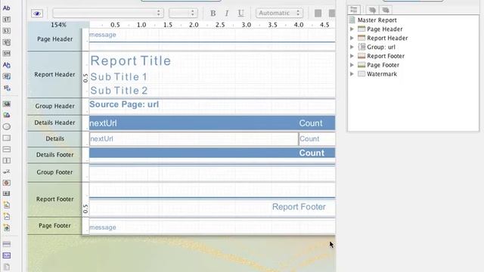Viewport: 484px width, 272px height.
Task: Select the 'Source Page: url' group header field
Action: [x=124, y=104]
